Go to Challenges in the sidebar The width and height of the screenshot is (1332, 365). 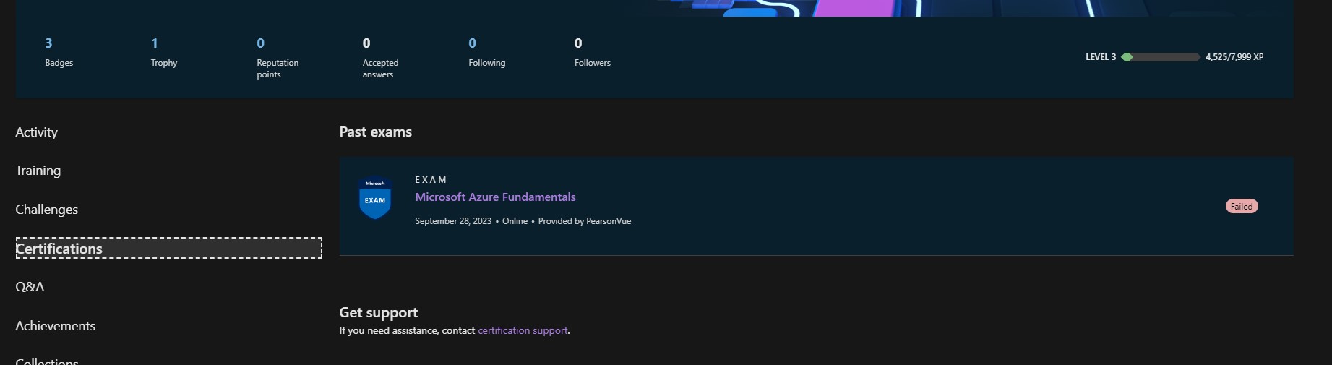(x=46, y=210)
